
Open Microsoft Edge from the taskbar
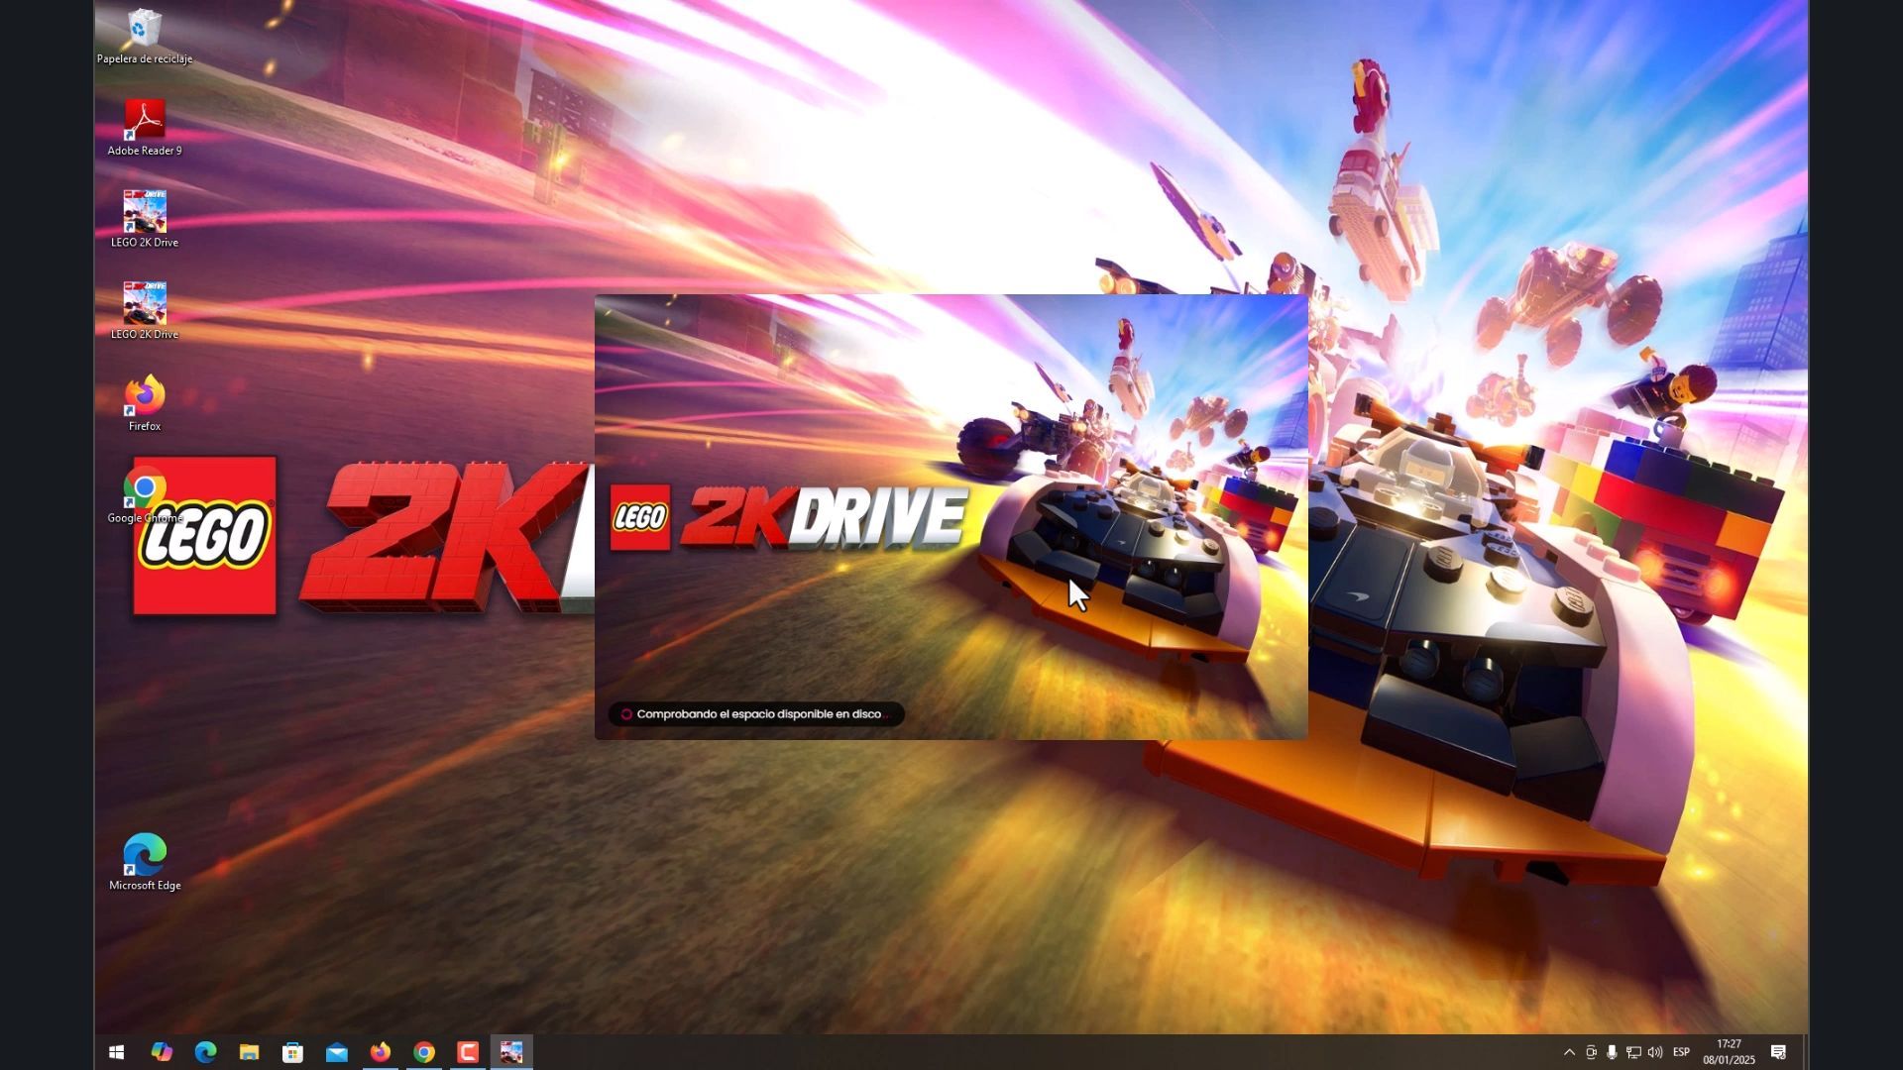coord(205,1052)
